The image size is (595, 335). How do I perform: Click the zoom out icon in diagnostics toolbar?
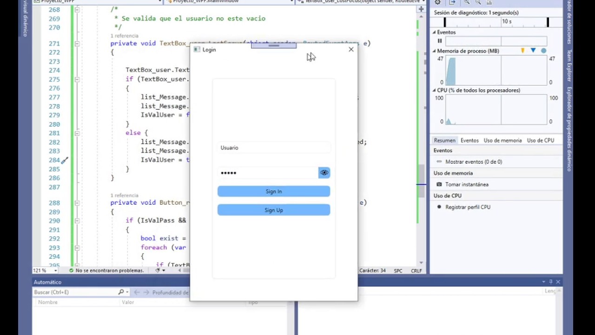[478, 2]
